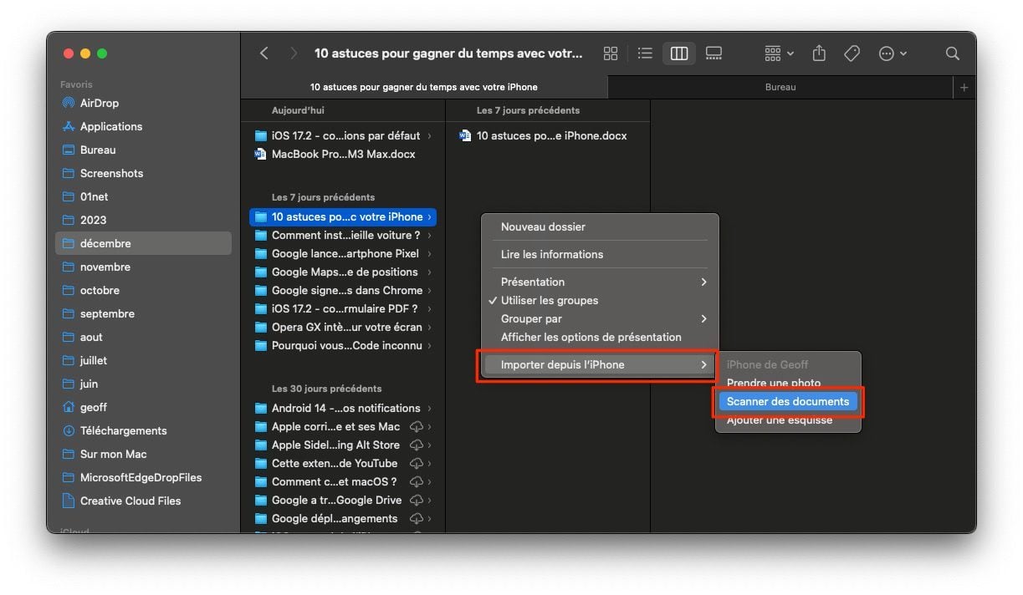Click the tag icon in toolbar
1023x595 pixels.
click(x=852, y=53)
